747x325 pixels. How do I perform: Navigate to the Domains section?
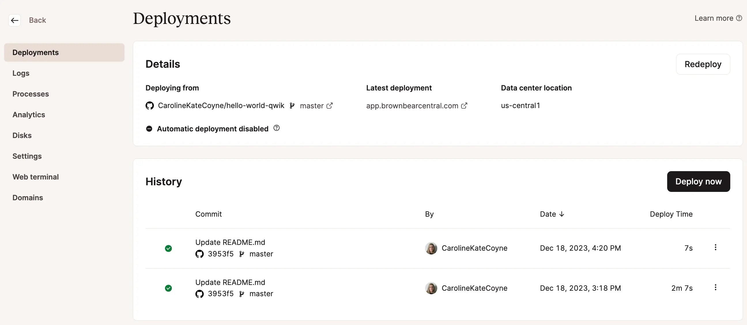coord(28,197)
